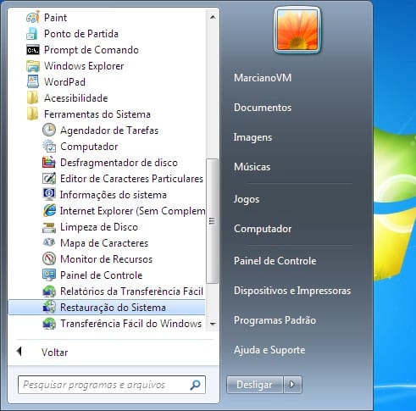Click the Desligar button
The height and width of the screenshot is (411, 416).
click(x=254, y=385)
